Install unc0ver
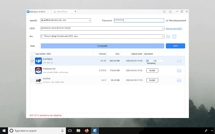This screenshot has width=215, height=134. pos(152,80)
